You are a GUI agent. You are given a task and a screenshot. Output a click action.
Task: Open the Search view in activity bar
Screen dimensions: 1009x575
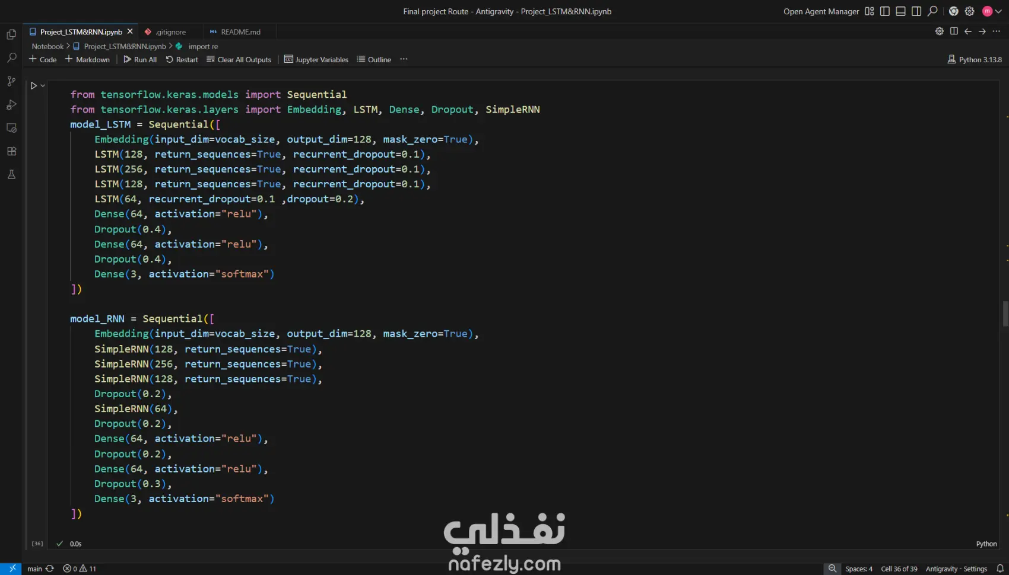(x=11, y=57)
